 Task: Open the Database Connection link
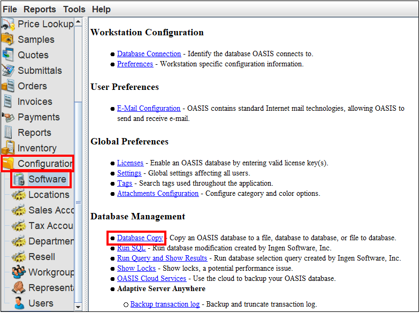[149, 54]
